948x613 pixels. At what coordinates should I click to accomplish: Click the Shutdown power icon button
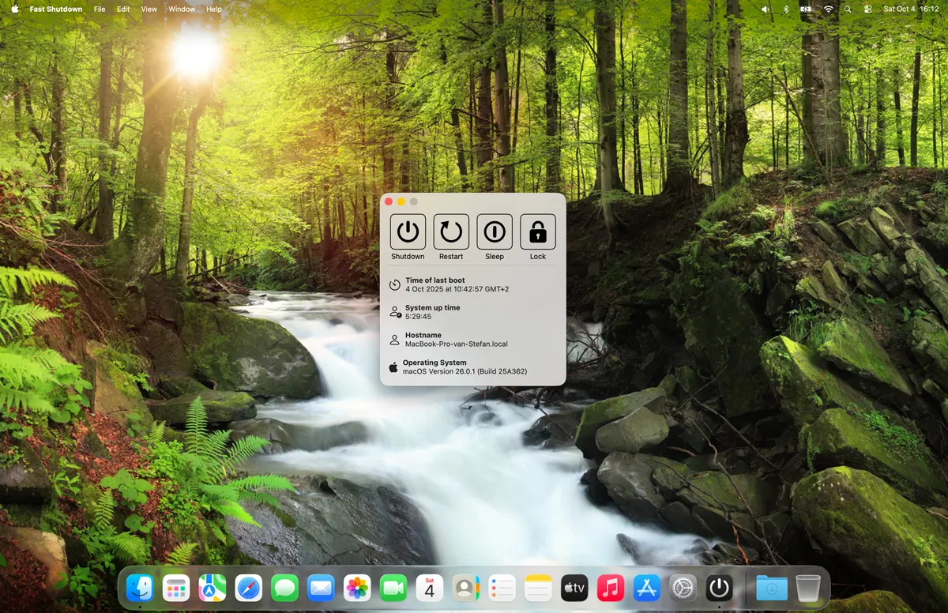point(408,232)
